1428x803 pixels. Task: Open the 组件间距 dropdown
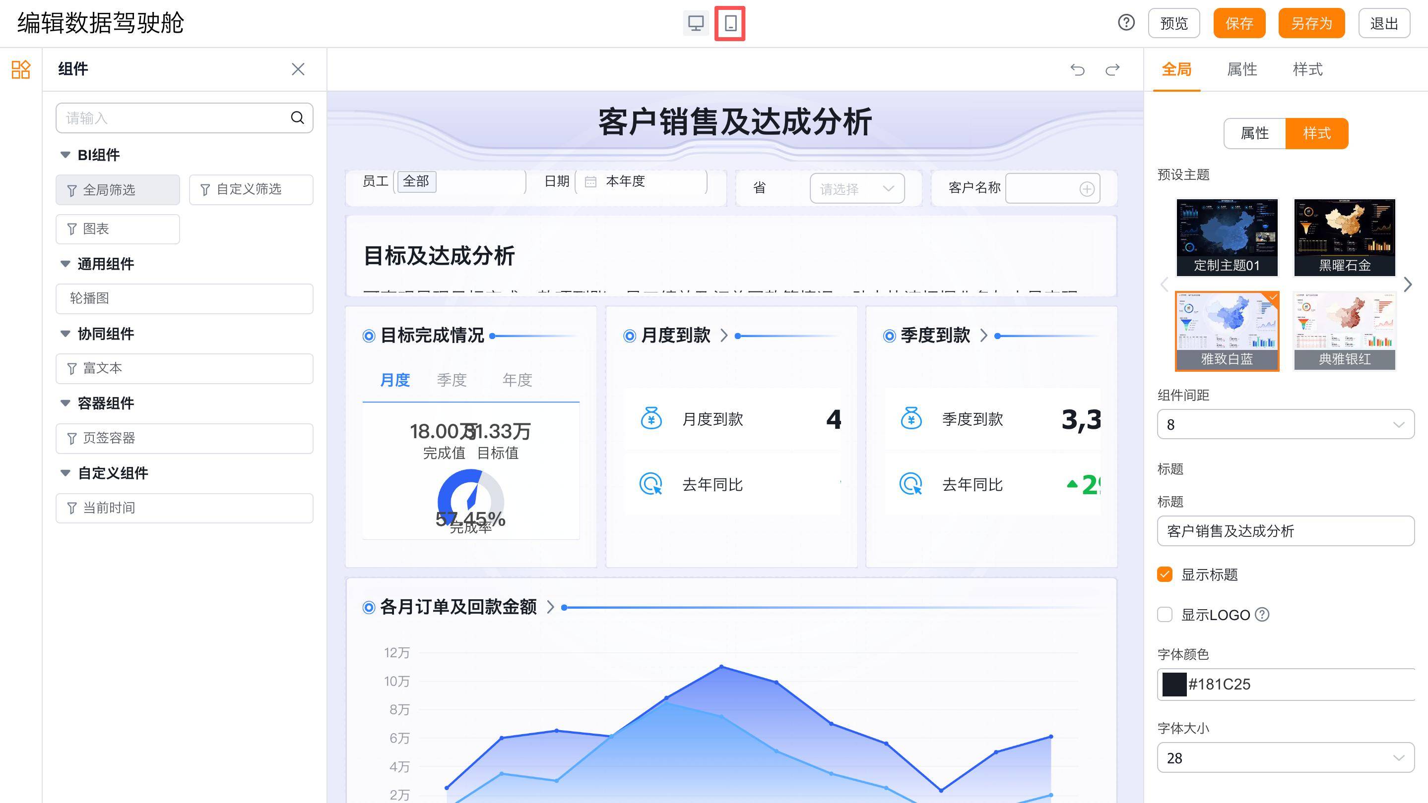tap(1285, 424)
